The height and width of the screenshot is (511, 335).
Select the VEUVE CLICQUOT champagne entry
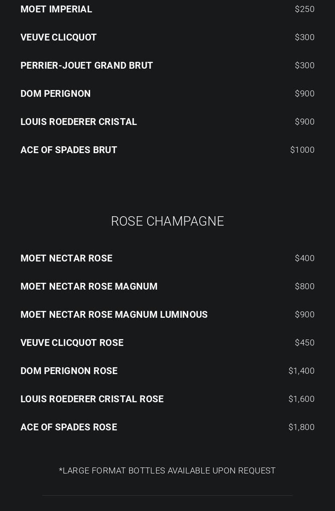[x=58, y=38]
